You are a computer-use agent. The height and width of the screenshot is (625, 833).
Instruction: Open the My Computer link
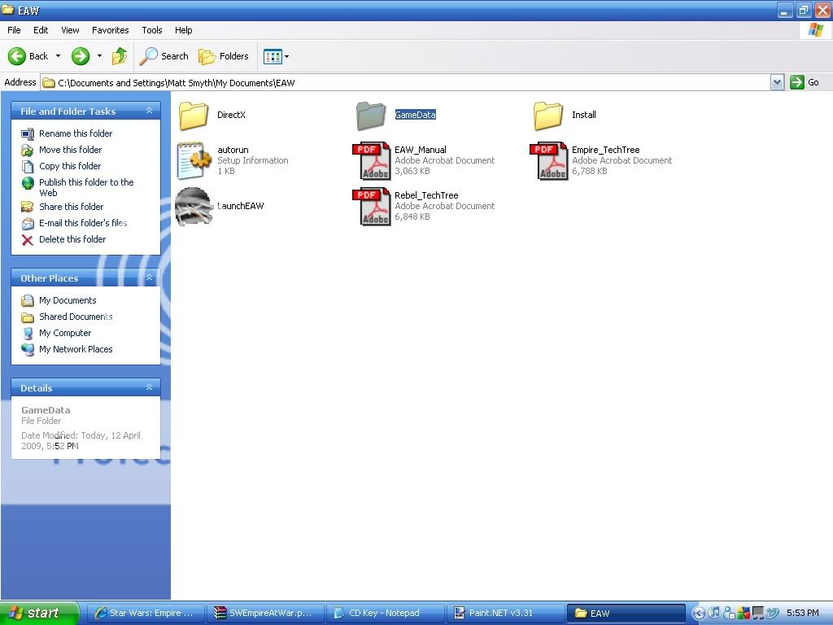[x=65, y=333]
